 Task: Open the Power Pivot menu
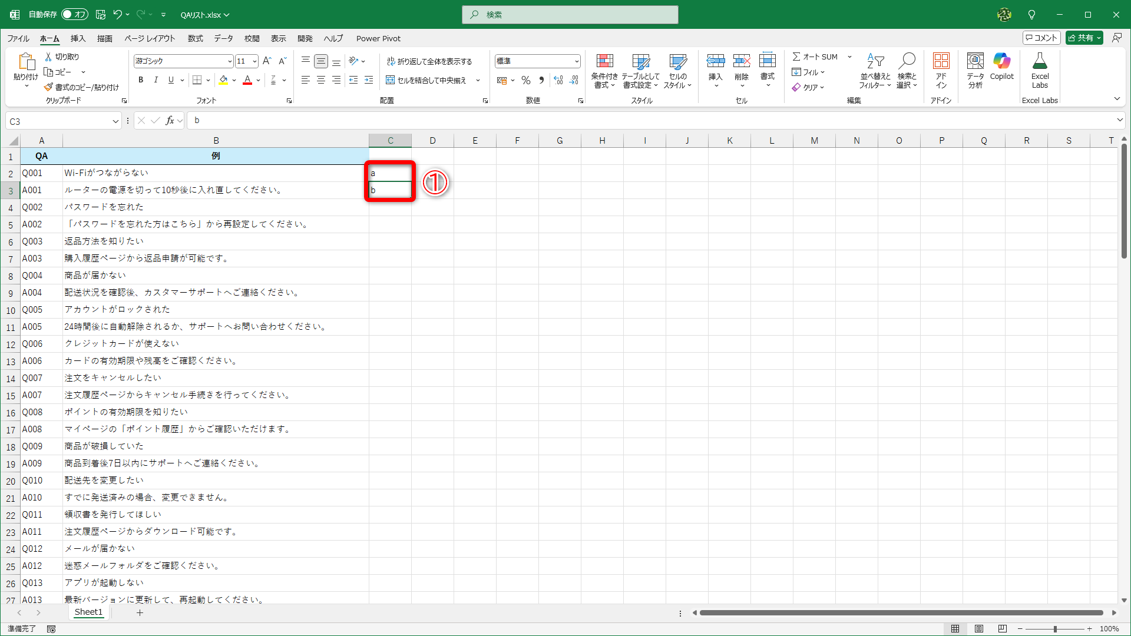tap(378, 38)
